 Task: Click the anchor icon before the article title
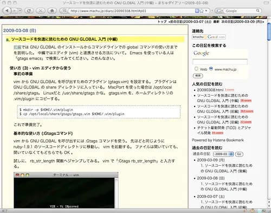(x=8, y=40)
